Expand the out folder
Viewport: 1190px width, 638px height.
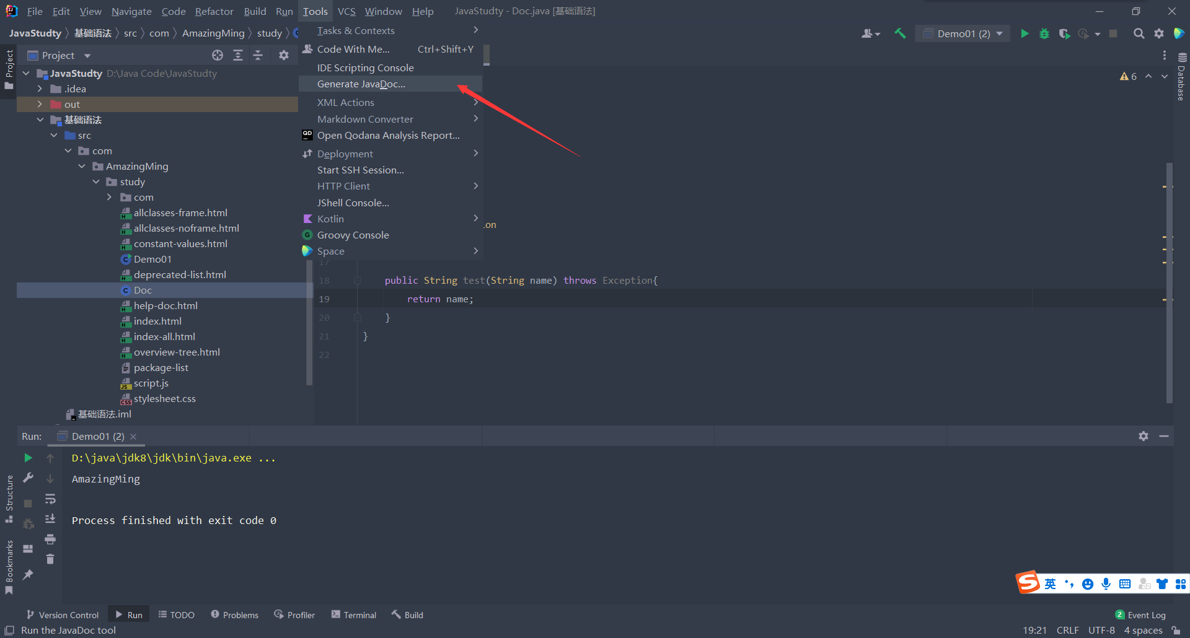point(40,104)
